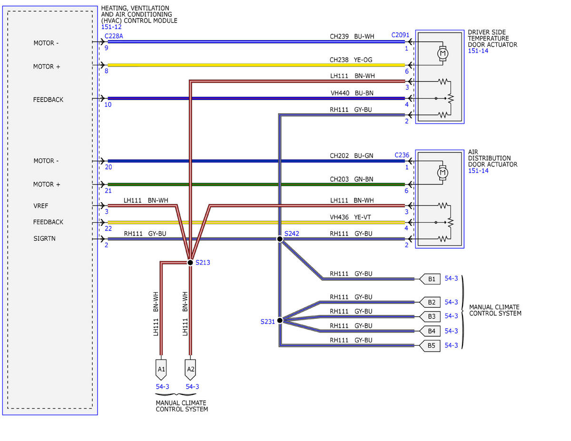This screenshot has height=441, width=571.
Task: Open the 54-3 reference below connector A2
Action: (x=192, y=387)
